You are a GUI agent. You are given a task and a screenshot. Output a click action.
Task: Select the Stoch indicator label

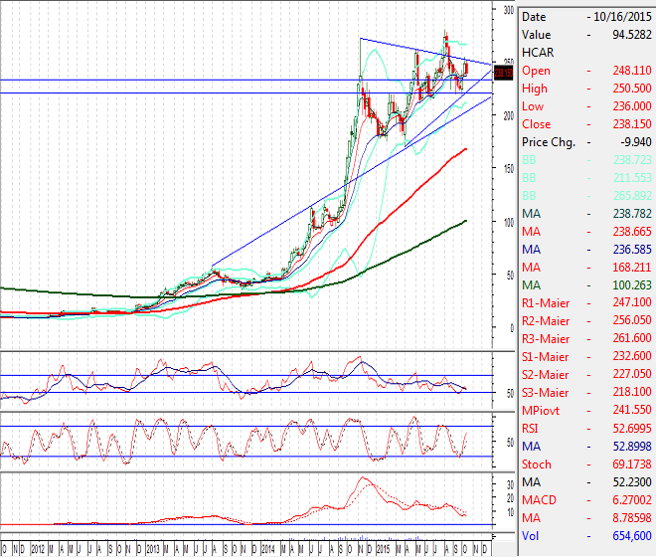coord(537,464)
